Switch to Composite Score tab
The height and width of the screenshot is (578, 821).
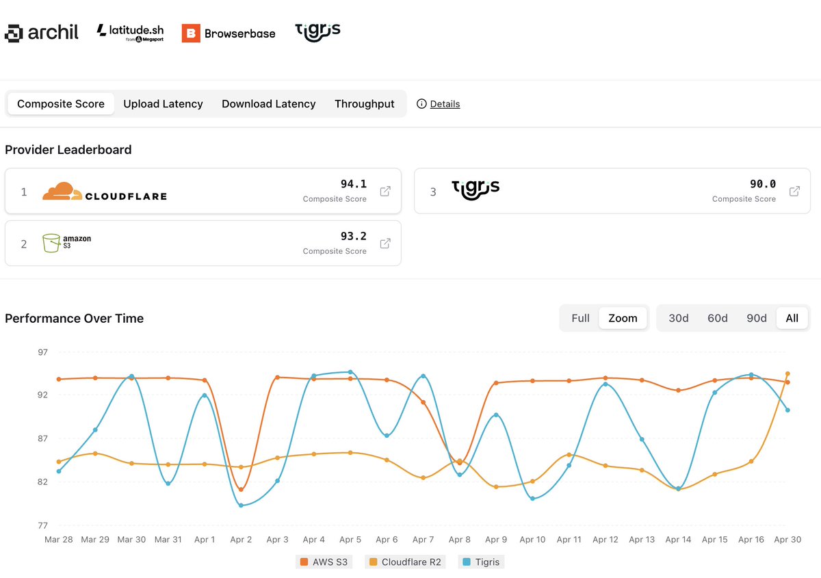[x=61, y=104]
